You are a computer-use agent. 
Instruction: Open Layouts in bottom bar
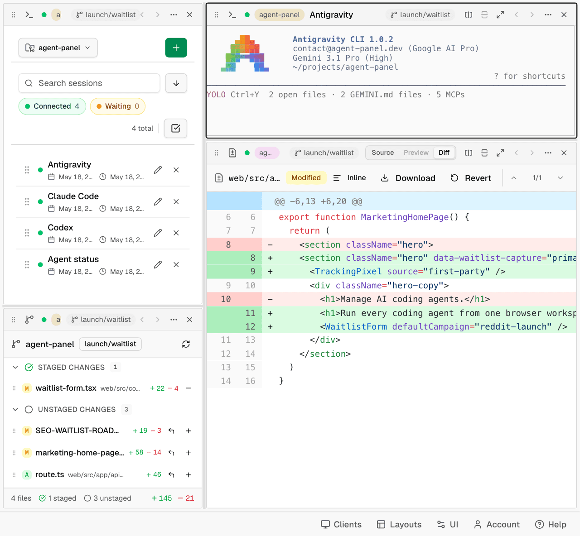[x=399, y=524]
